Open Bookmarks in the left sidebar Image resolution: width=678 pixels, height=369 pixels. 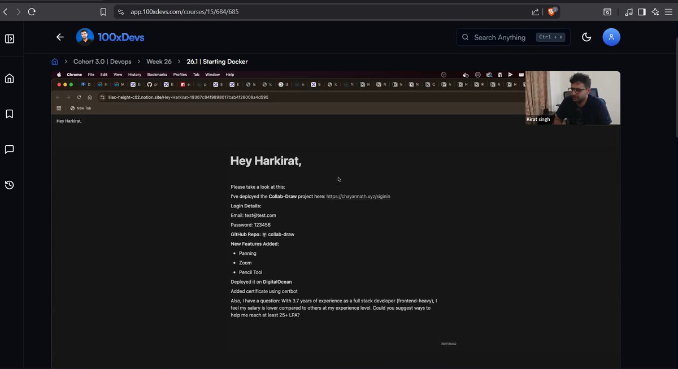click(10, 114)
